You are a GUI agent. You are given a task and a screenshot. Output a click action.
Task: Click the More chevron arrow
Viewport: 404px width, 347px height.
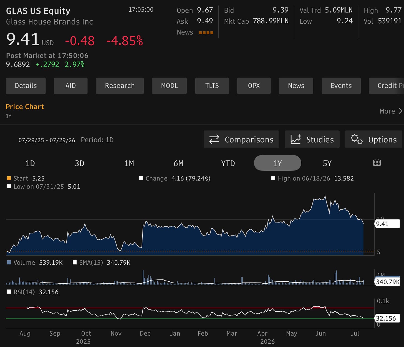[x=400, y=111]
